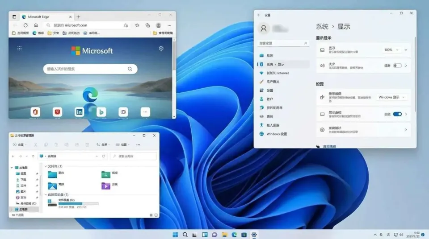Open the 100% scale dropdown

tap(395, 50)
